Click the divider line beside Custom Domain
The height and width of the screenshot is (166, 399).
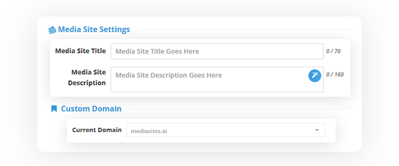point(240,109)
